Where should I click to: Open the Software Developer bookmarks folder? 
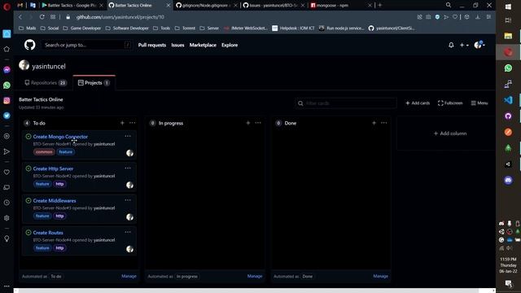click(127, 28)
